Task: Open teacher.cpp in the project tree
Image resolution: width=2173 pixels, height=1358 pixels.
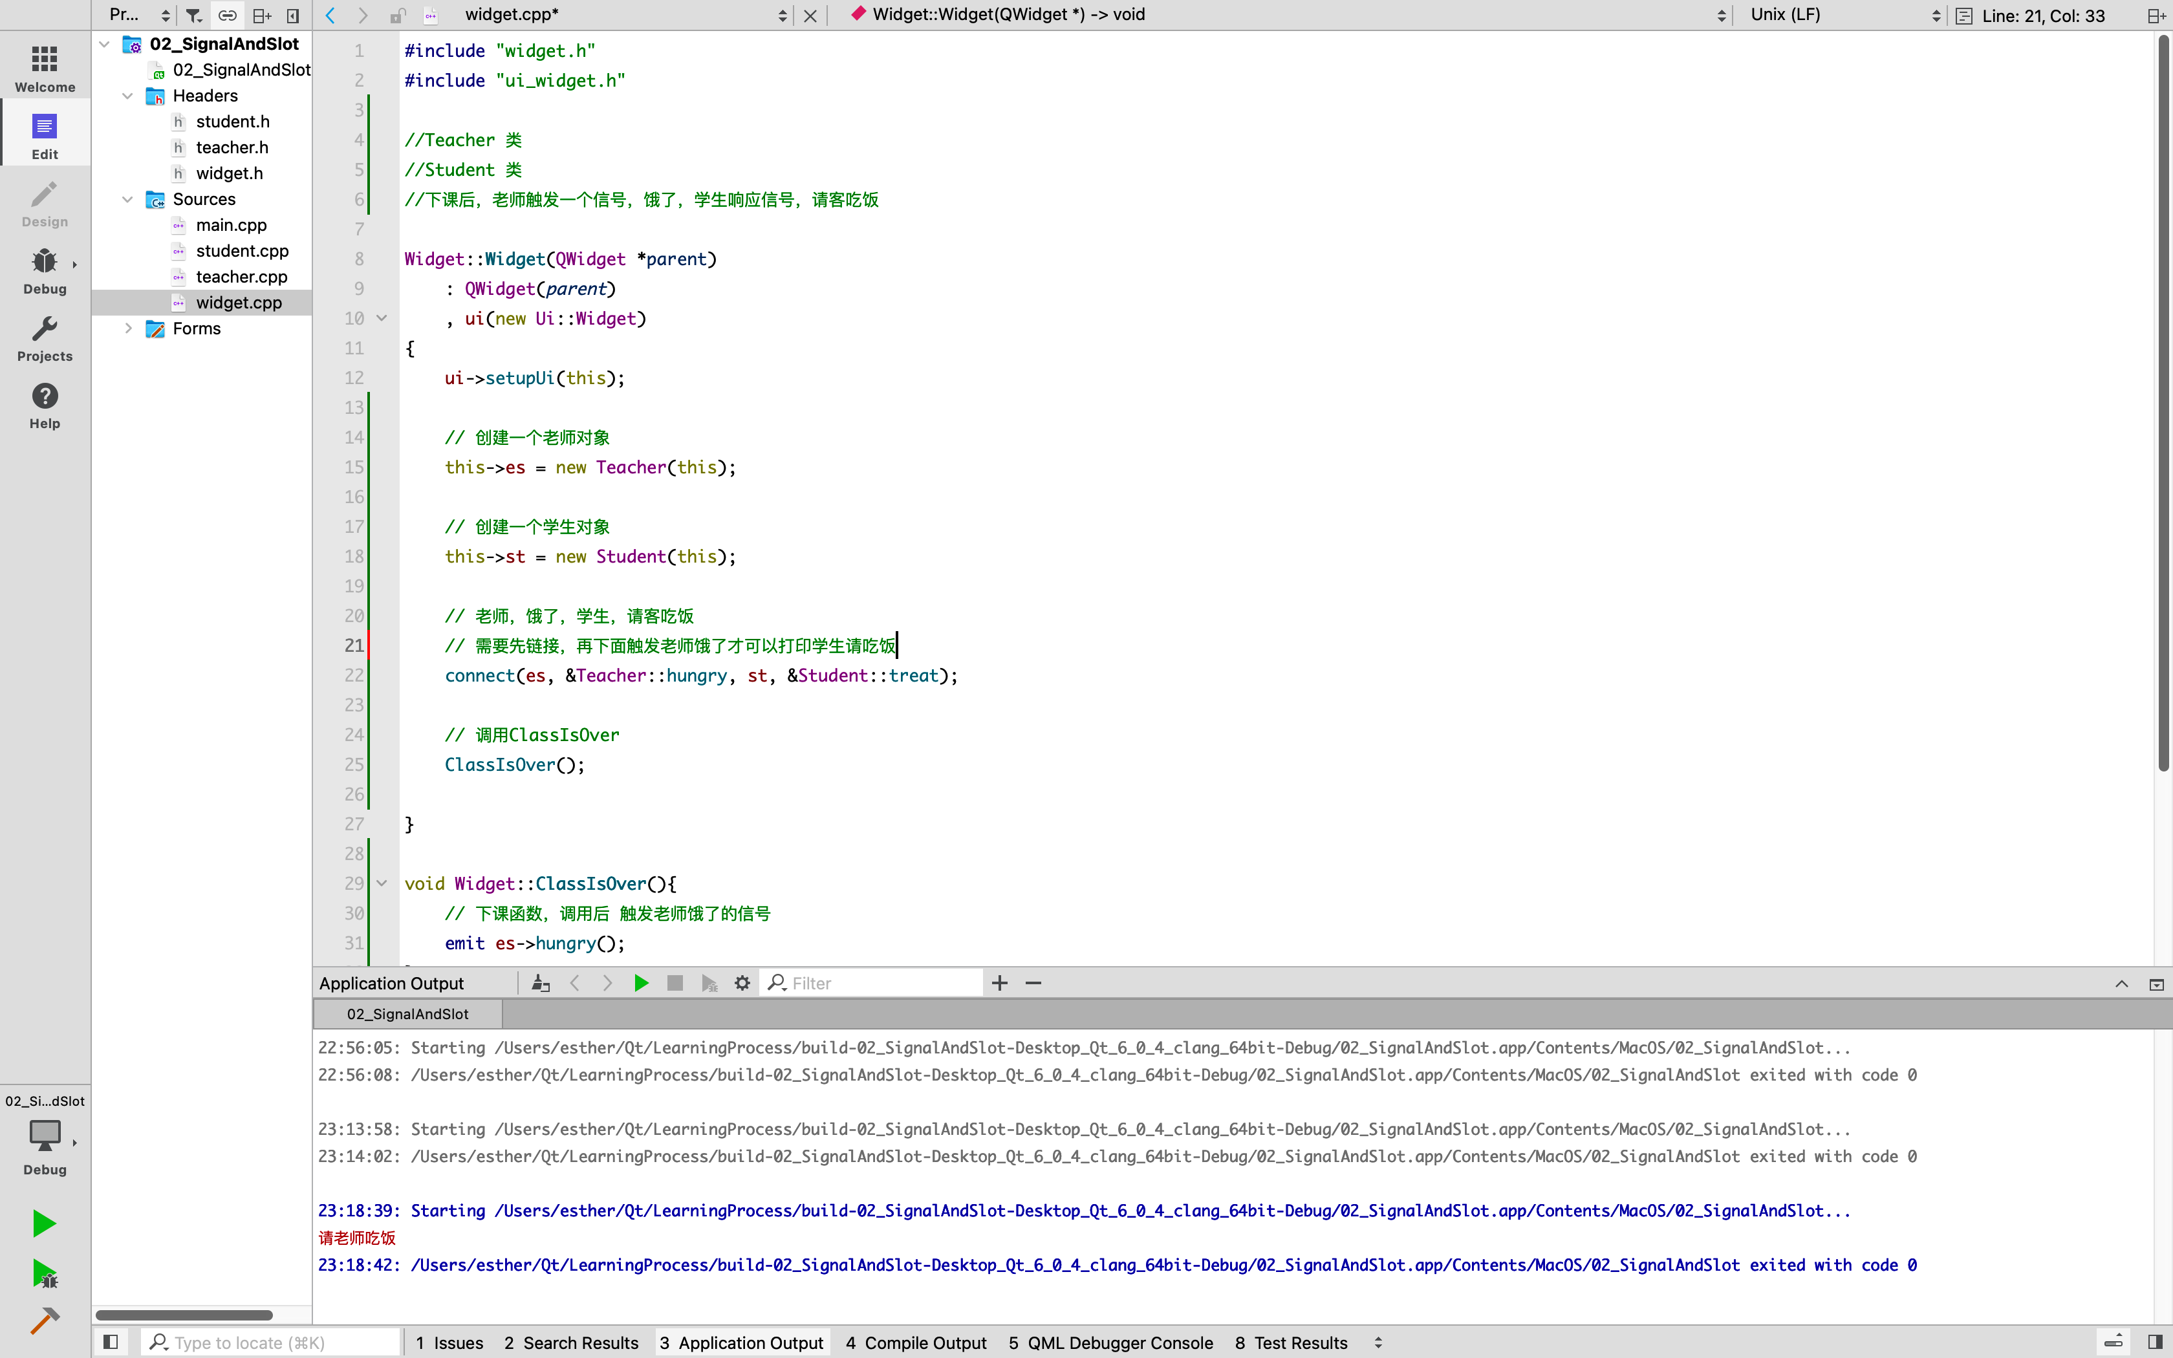Action: pyautogui.click(x=241, y=277)
